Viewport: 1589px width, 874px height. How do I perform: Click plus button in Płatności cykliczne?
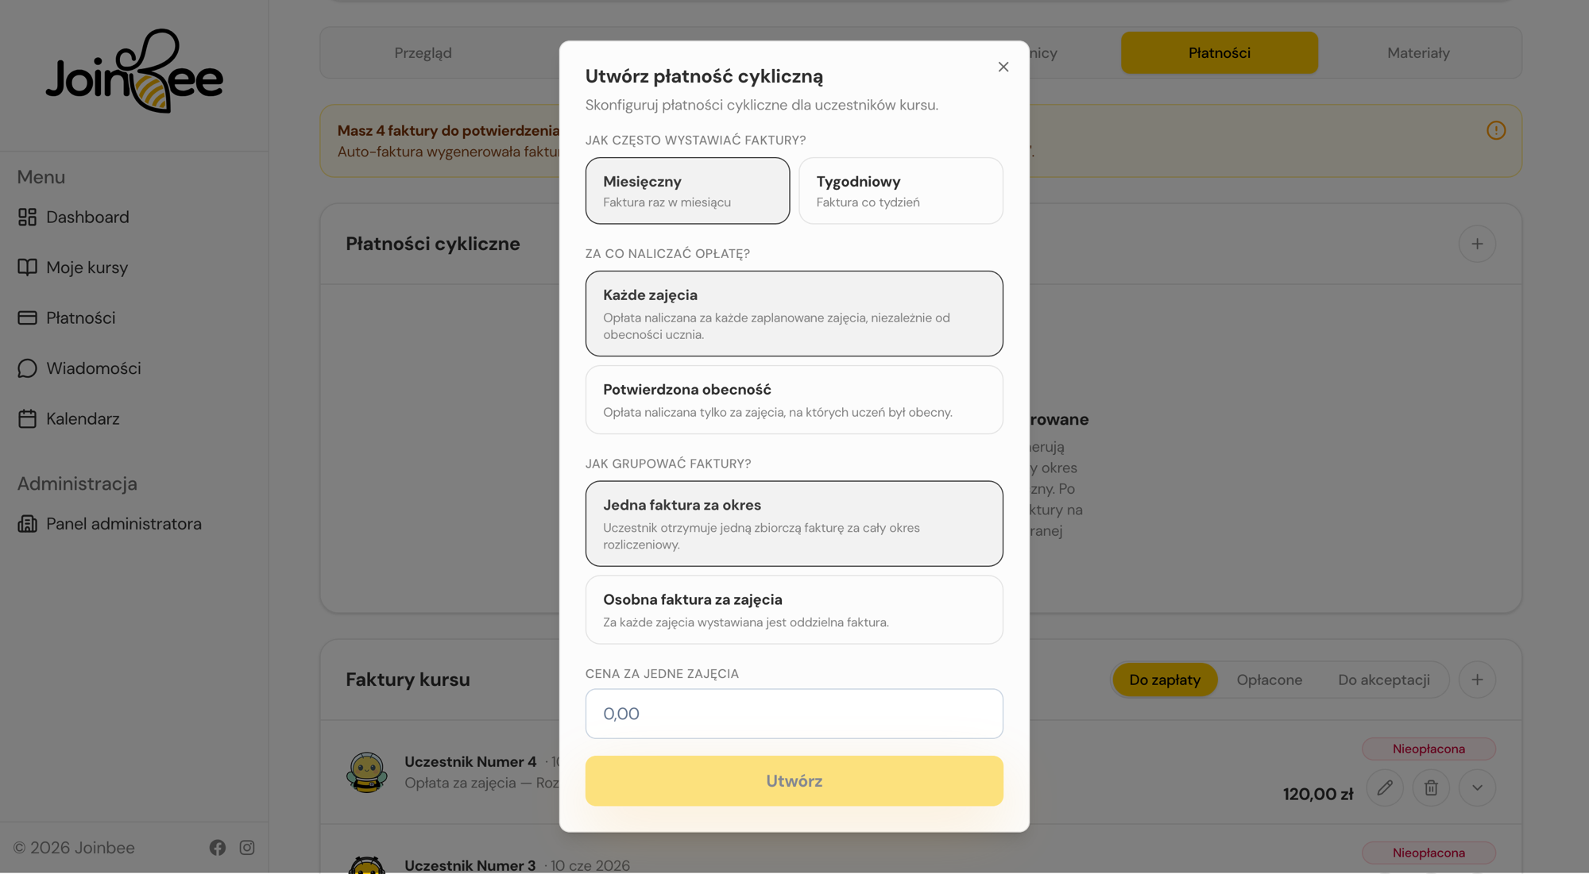click(1477, 244)
